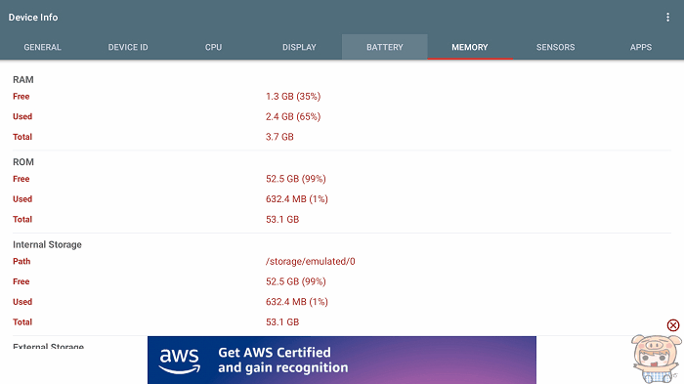Click the Get AWS Certified banner
The height and width of the screenshot is (384, 684).
coord(342,360)
